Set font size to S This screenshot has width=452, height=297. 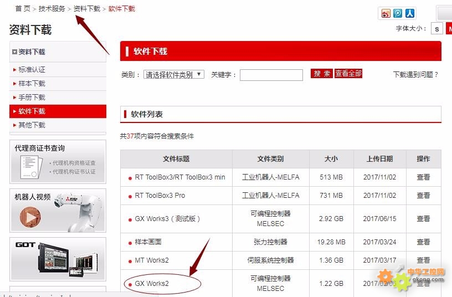(437, 29)
